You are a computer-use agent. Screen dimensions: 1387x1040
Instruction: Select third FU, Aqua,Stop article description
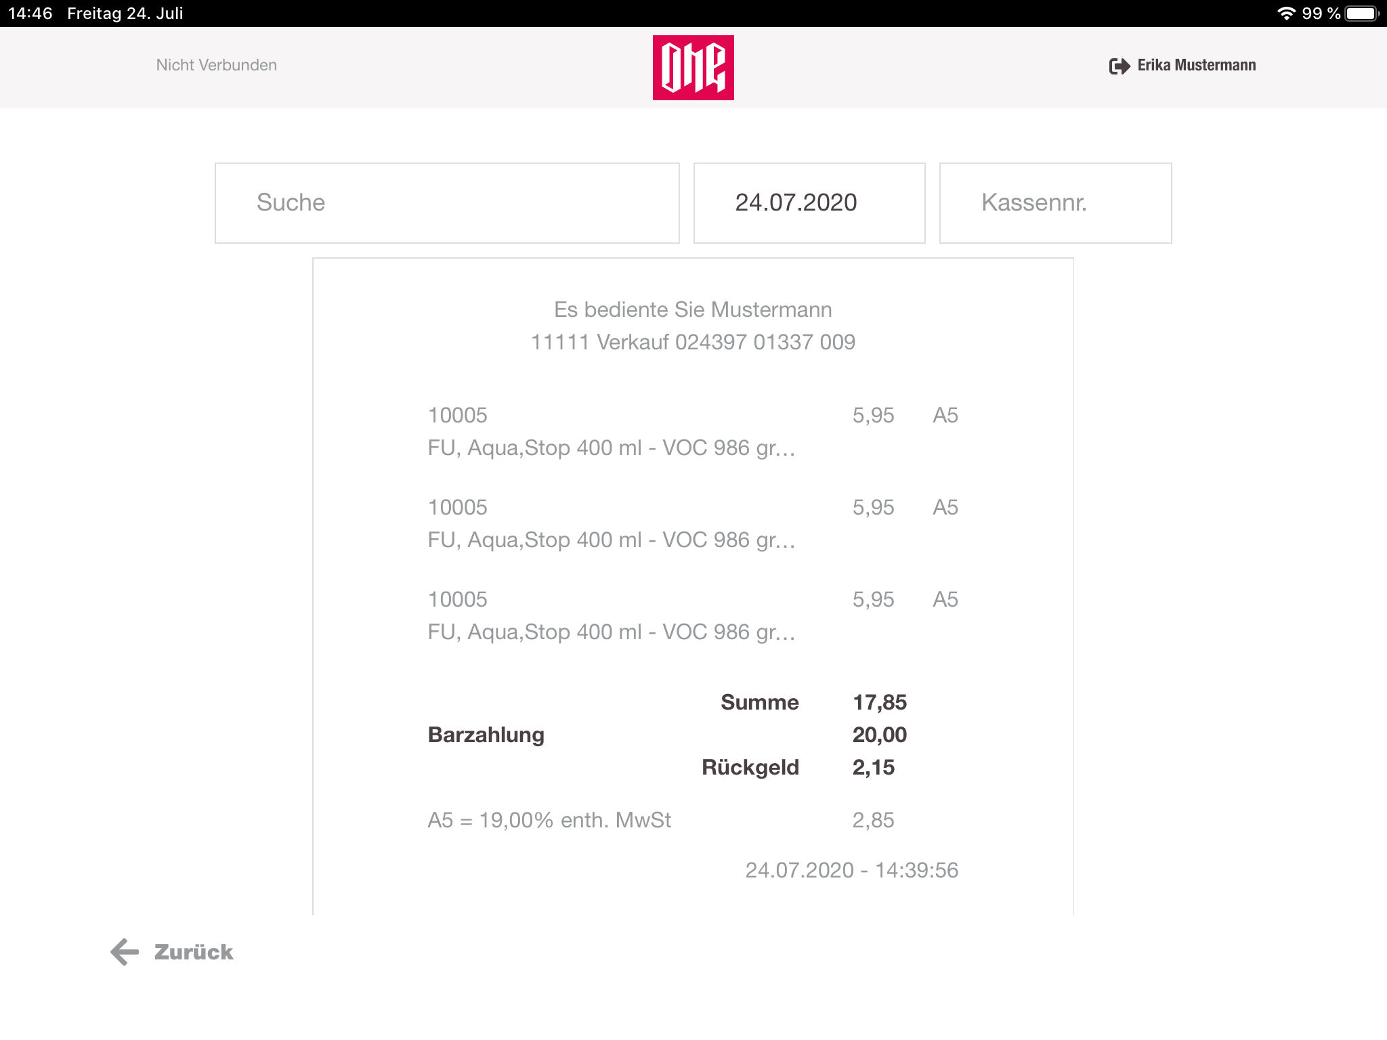click(612, 632)
